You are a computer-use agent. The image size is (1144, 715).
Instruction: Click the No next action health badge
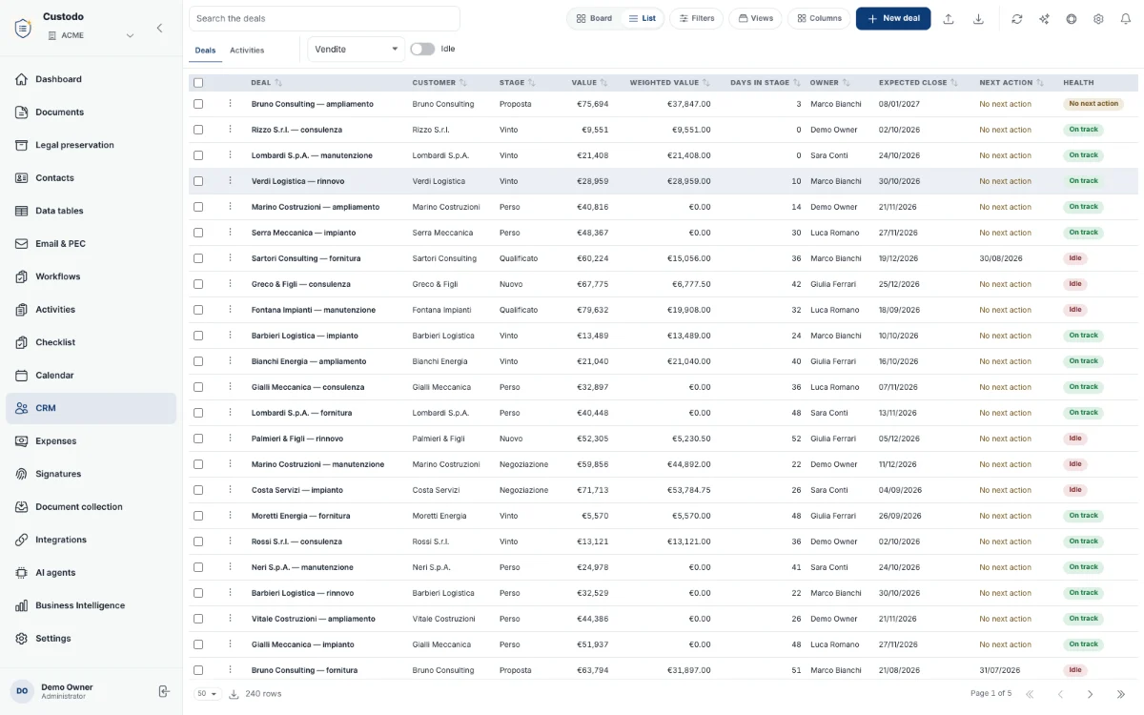(1093, 104)
